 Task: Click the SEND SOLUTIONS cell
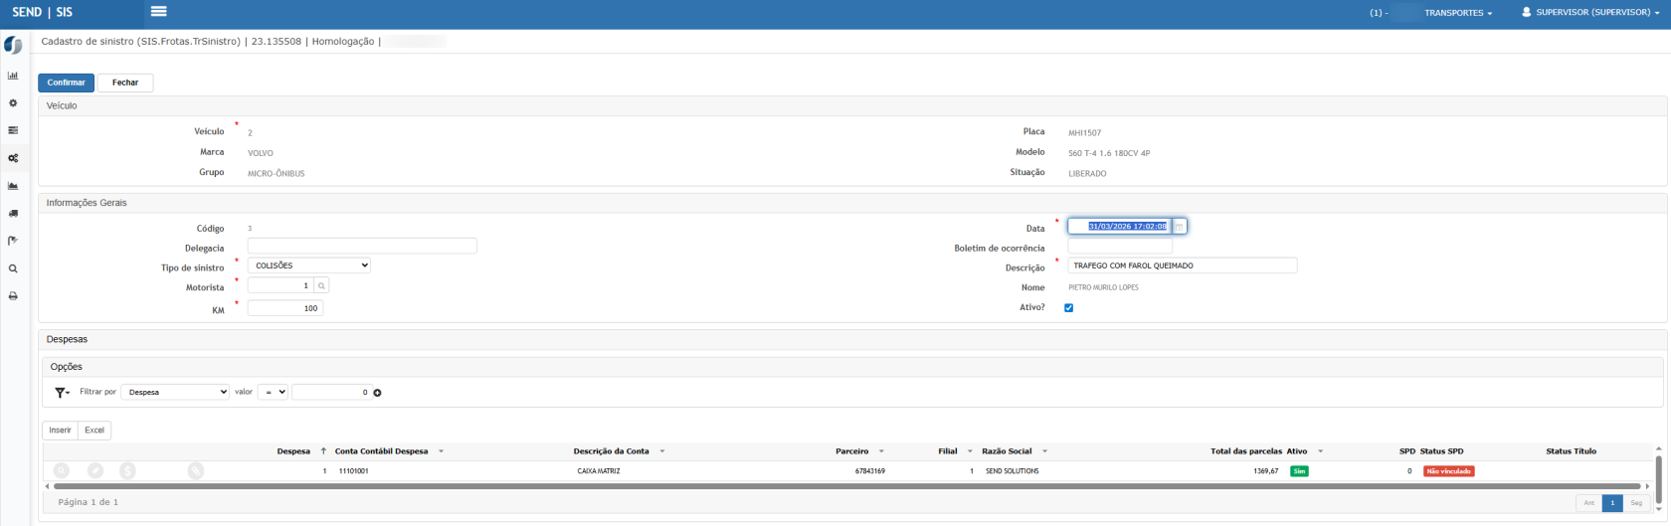1012,471
